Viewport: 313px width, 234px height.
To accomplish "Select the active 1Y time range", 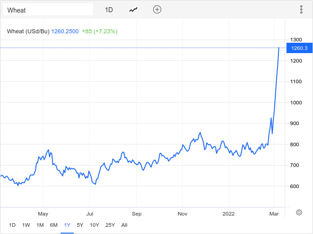I will click(67, 225).
